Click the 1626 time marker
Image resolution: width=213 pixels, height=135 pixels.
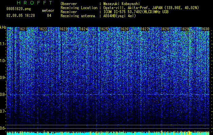124,29
